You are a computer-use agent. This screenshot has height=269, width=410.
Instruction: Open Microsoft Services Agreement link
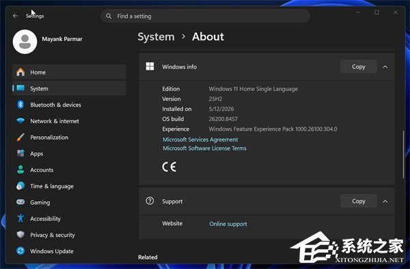pyautogui.click(x=200, y=140)
